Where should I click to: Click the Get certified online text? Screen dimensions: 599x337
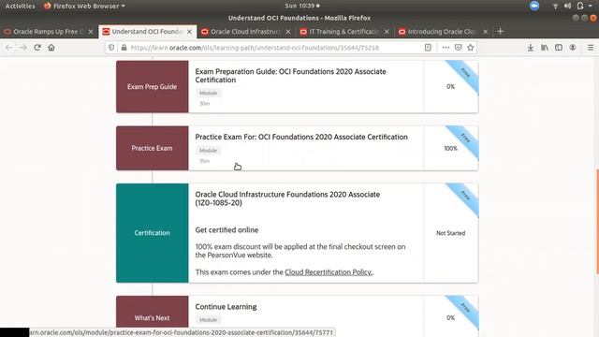click(x=226, y=230)
